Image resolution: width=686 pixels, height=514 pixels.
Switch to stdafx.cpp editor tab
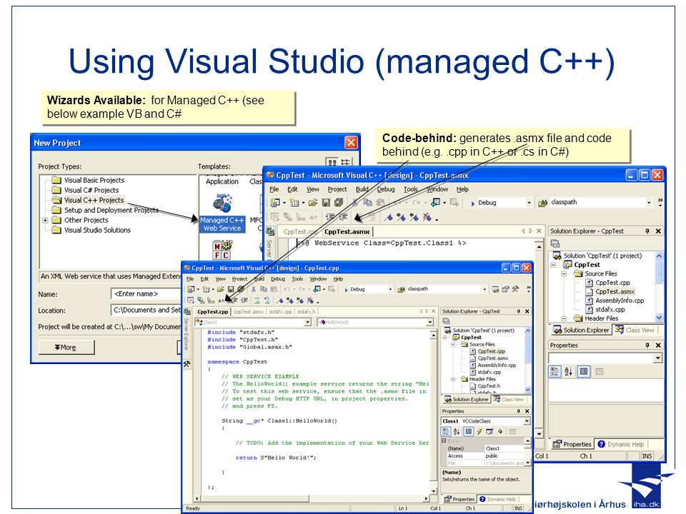coord(280,312)
